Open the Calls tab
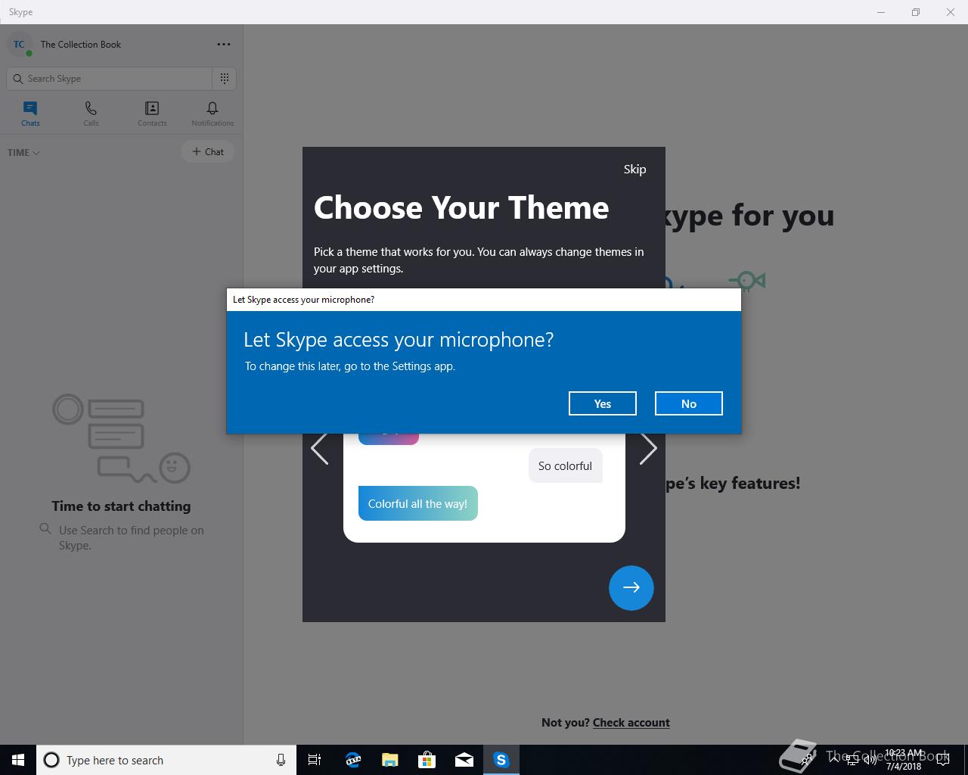The height and width of the screenshot is (775, 968). tap(91, 114)
